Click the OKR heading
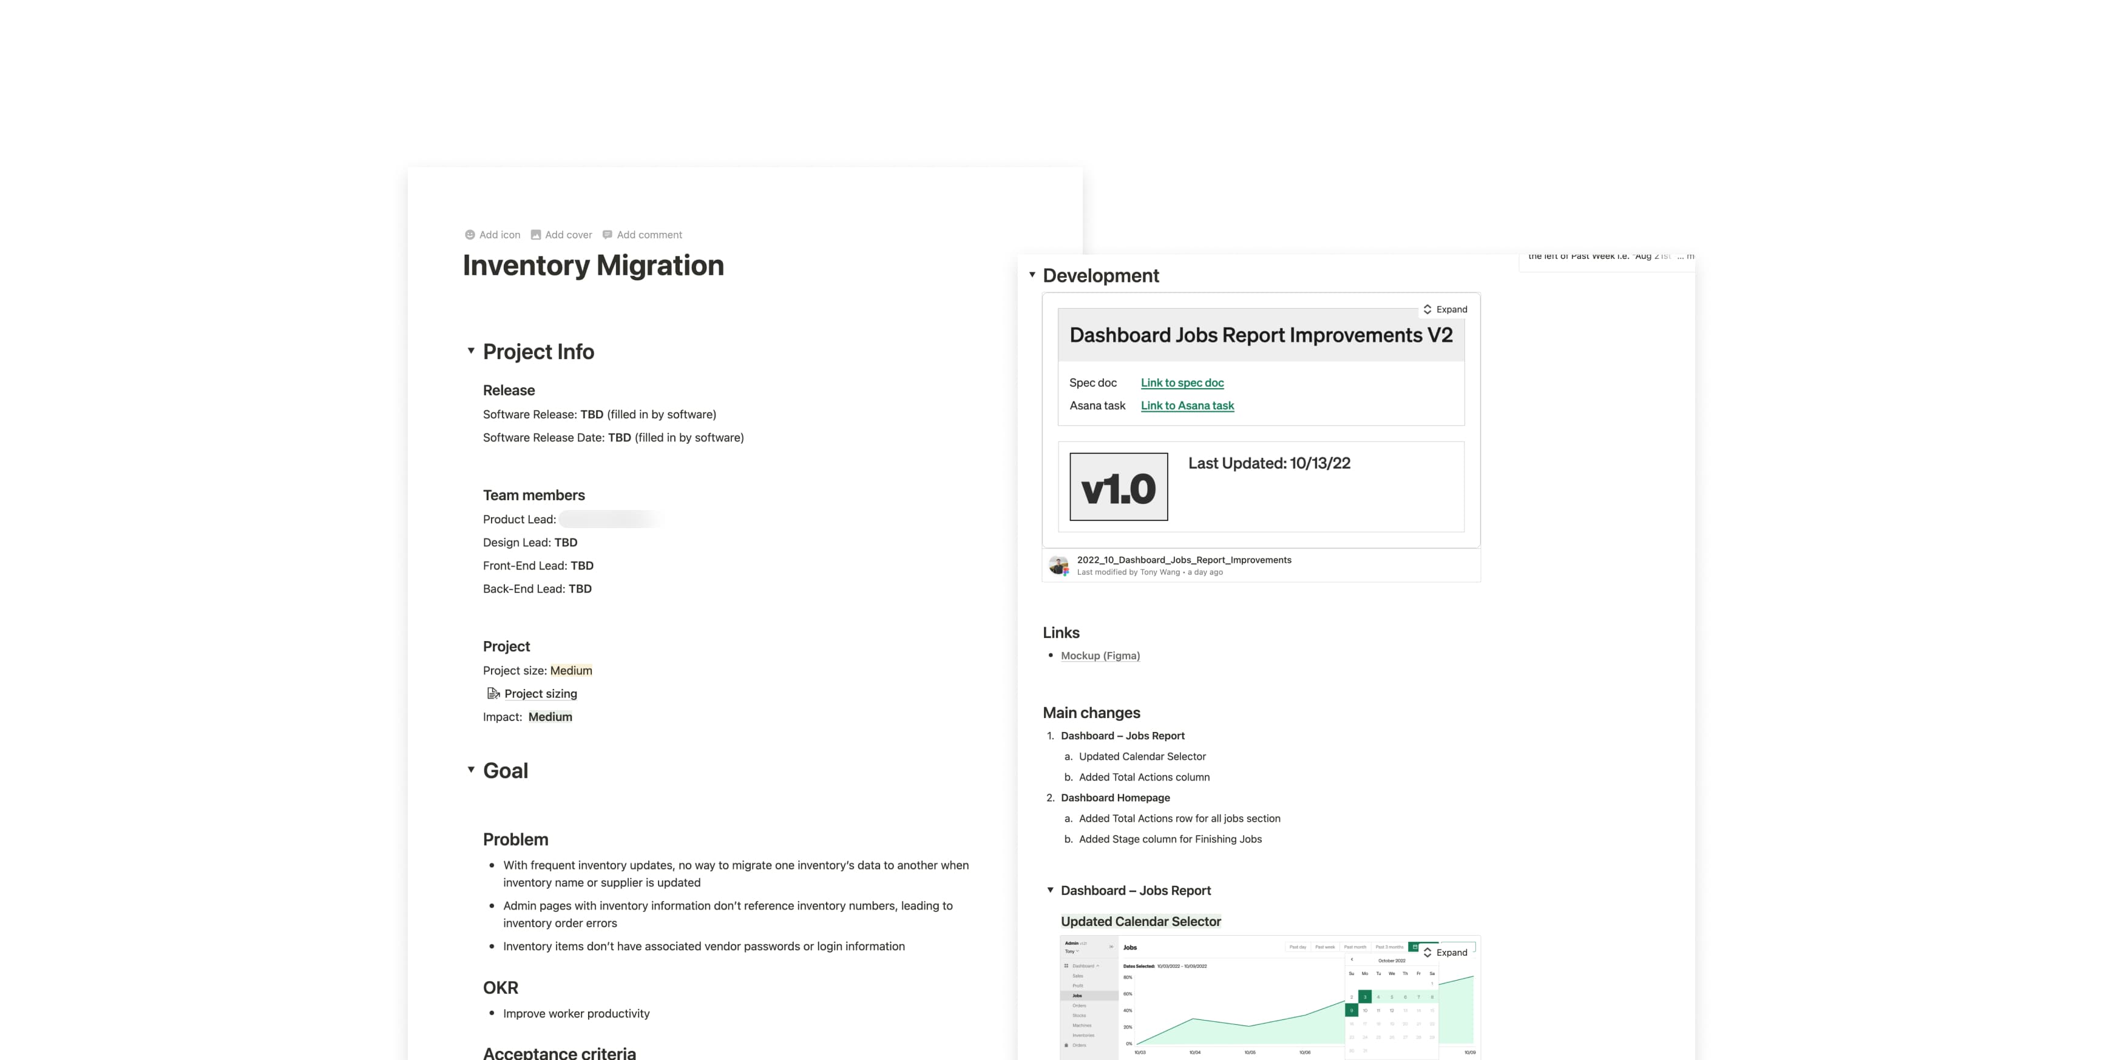The height and width of the screenshot is (1060, 2103). pos(501,988)
